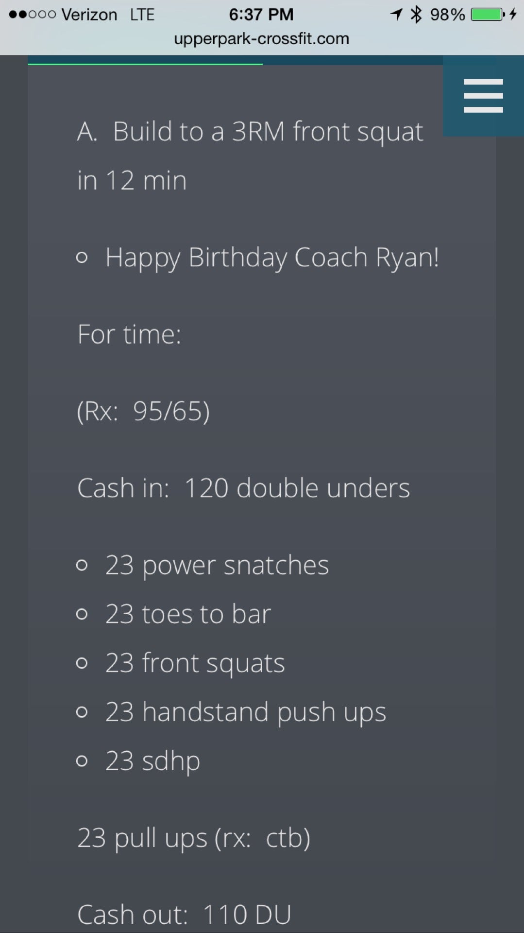The image size is (524, 933).
Task: Tap the Verizon carrier label
Action: [89, 15]
